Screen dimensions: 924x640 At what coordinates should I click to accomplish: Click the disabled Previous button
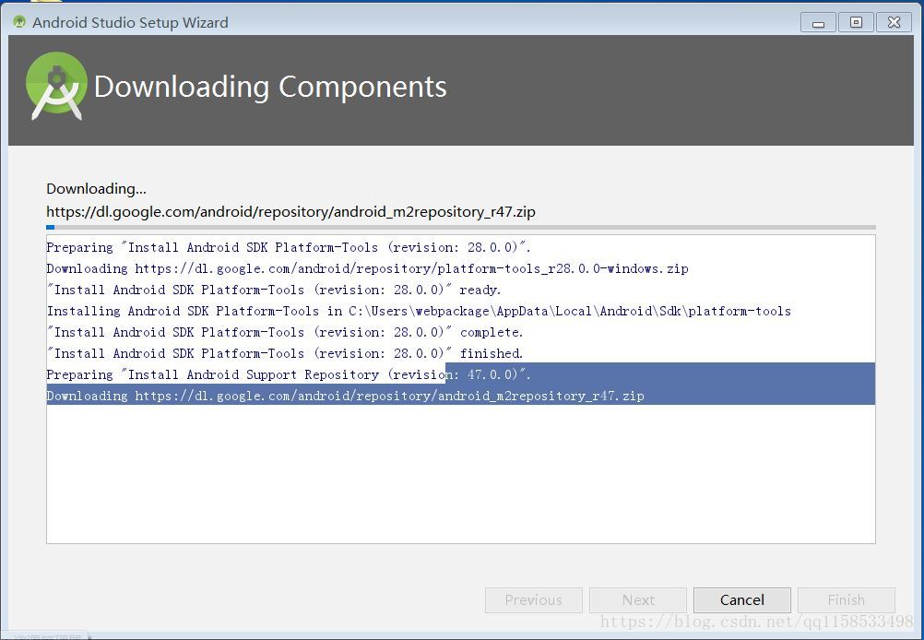(533, 600)
